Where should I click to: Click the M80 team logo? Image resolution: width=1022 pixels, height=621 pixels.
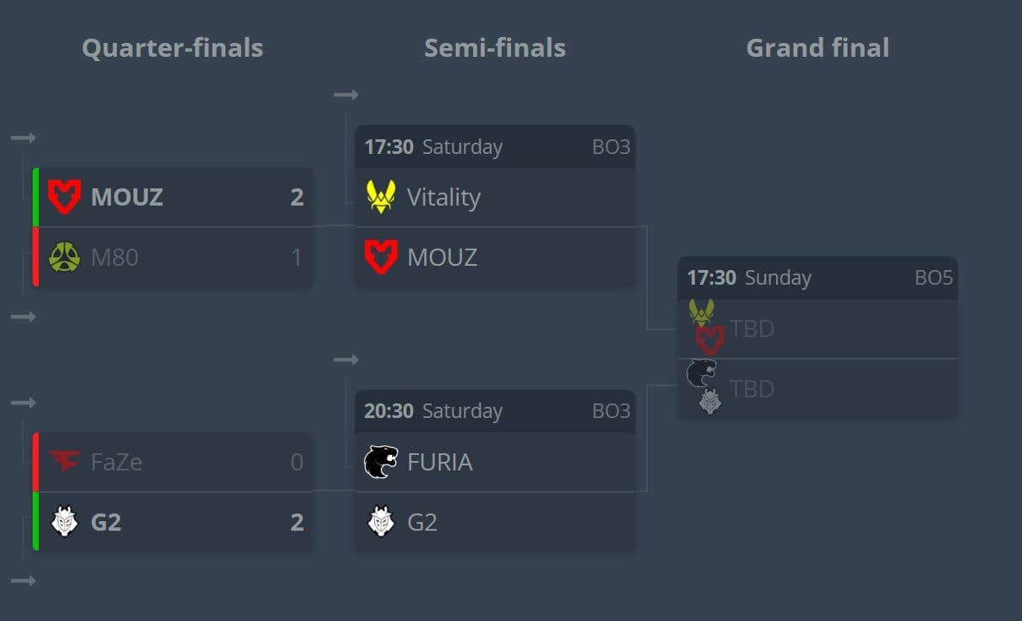coord(65,257)
